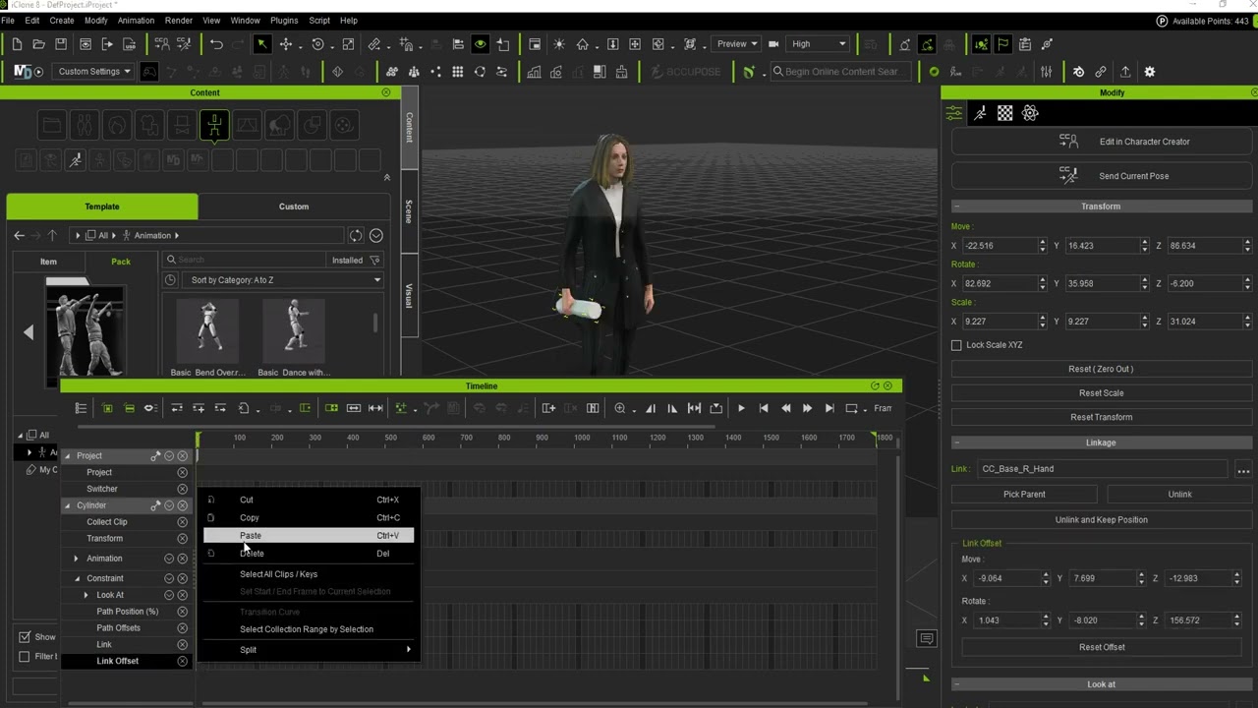
Task: Toggle the Filter checkbox in scene panel
Action: pos(25,657)
